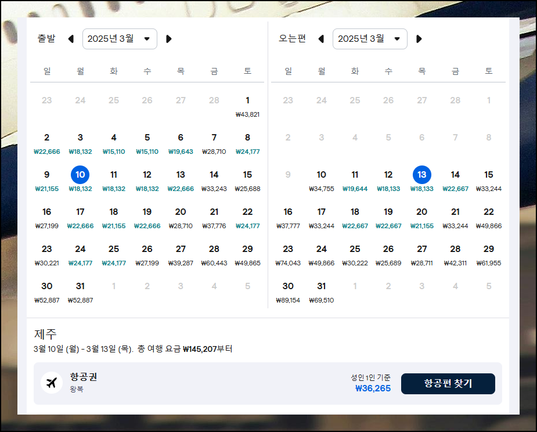Select departure date 7 priced ₩28,710
Image resolution: width=537 pixels, height=432 pixels.
click(214, 144)
